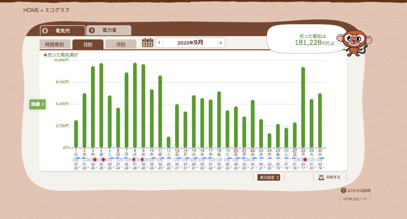Viewport: 407px width, 219px height.
Task: Switch to HTML5モード link
Action: [355, 199]
